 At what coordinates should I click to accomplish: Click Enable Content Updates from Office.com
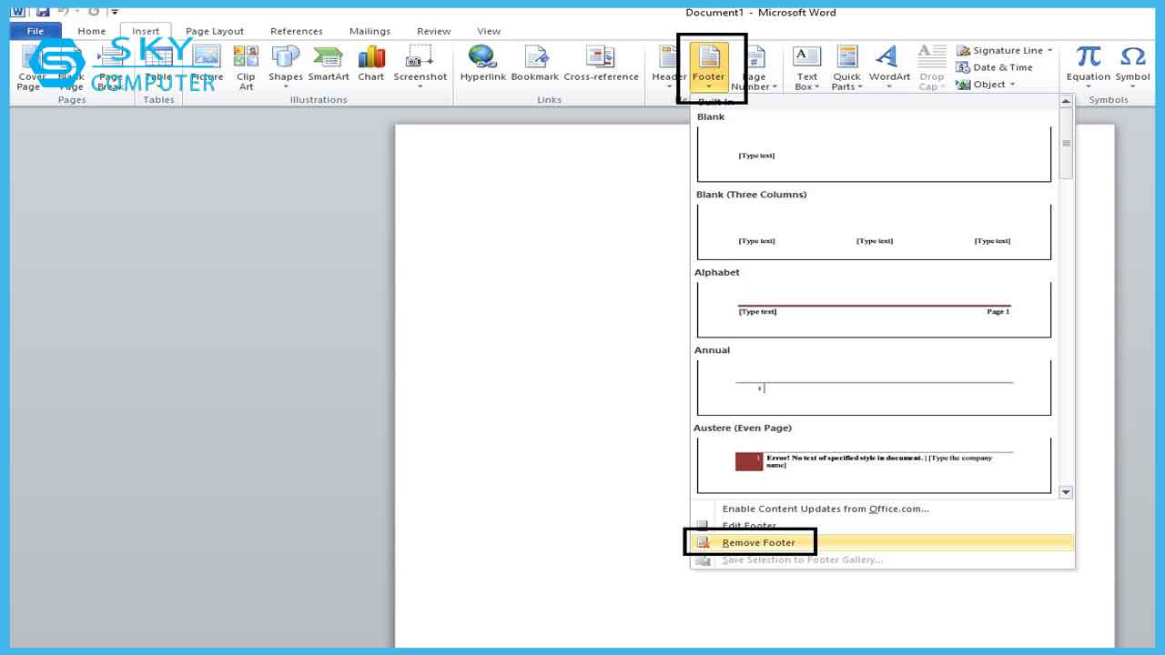[x=882, y=509]
